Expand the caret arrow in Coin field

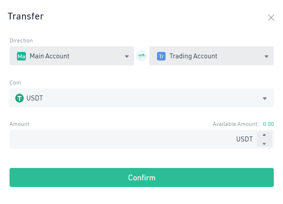[265, 99]
